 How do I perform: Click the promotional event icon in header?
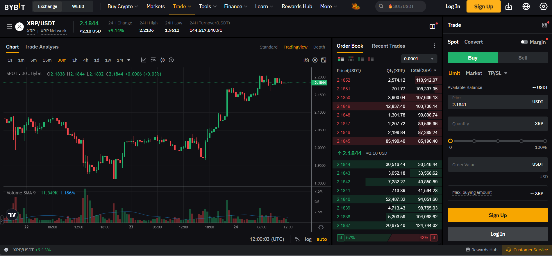pos(356,6)
